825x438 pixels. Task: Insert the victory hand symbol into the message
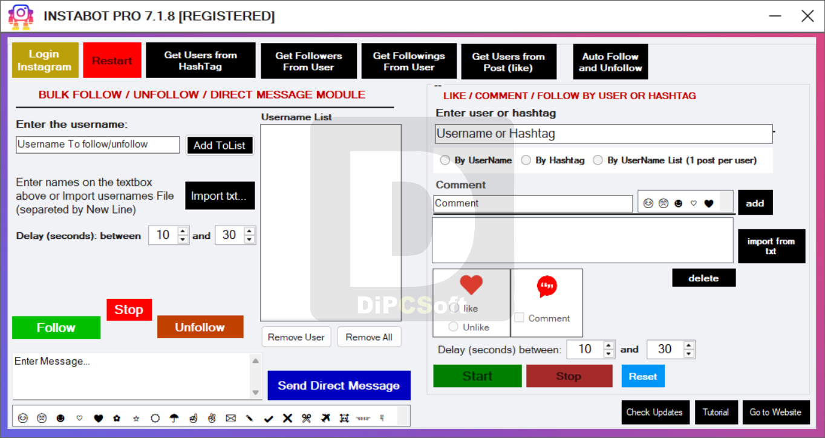212,418
